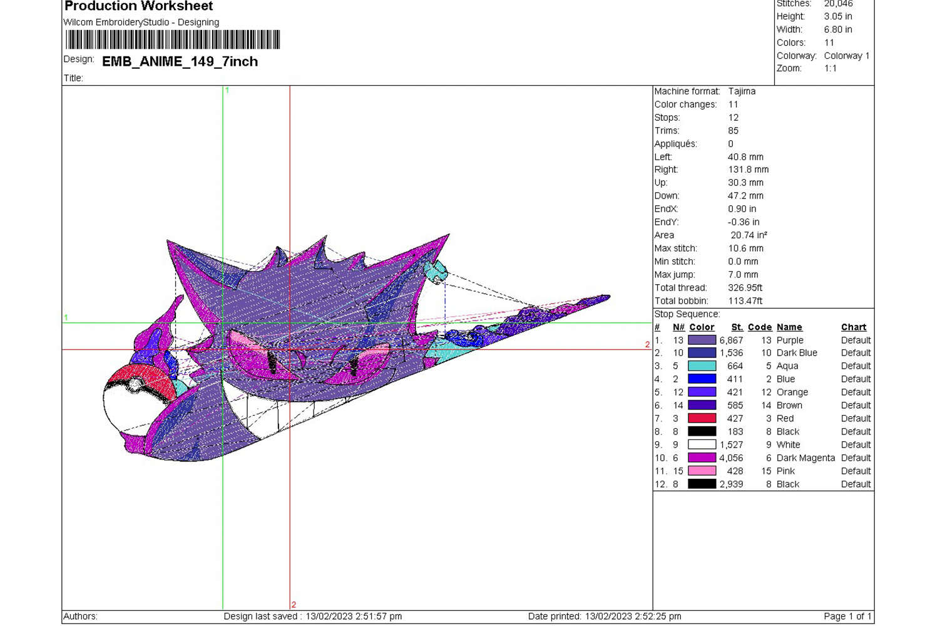Click the Pink color swatch
940x626 pixels.
click(x=702, y=471)
